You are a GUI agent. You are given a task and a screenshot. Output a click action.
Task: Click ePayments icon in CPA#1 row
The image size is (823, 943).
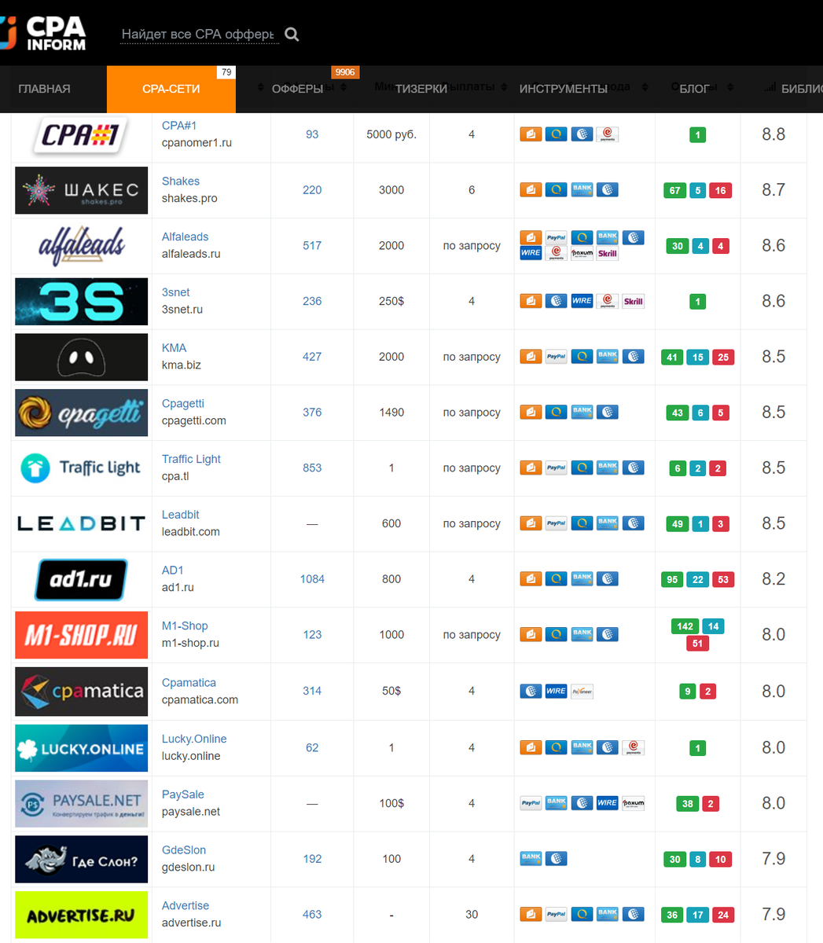607,134
